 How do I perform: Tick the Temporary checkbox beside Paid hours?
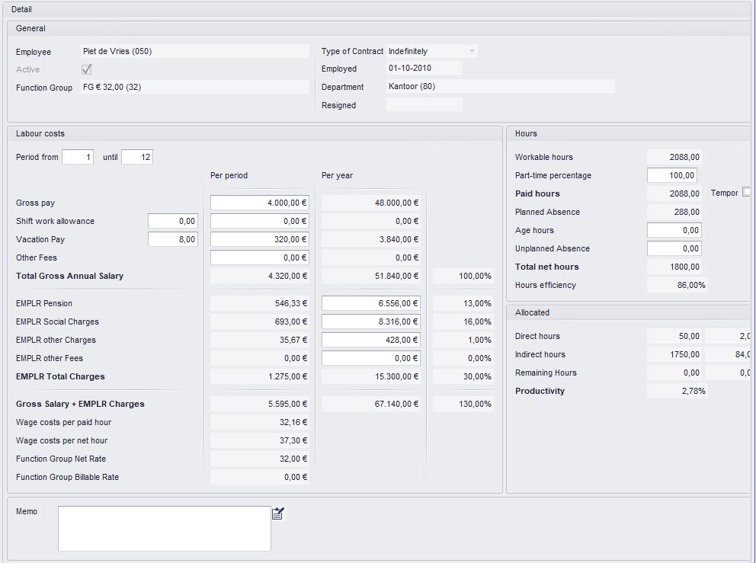(x=746, y=192)
